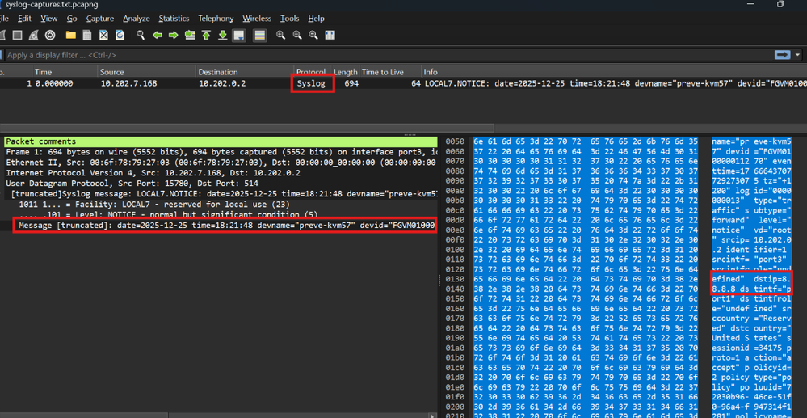807x418 pixels.
Task: Click the restore window button
Action: tap(781, 4)
